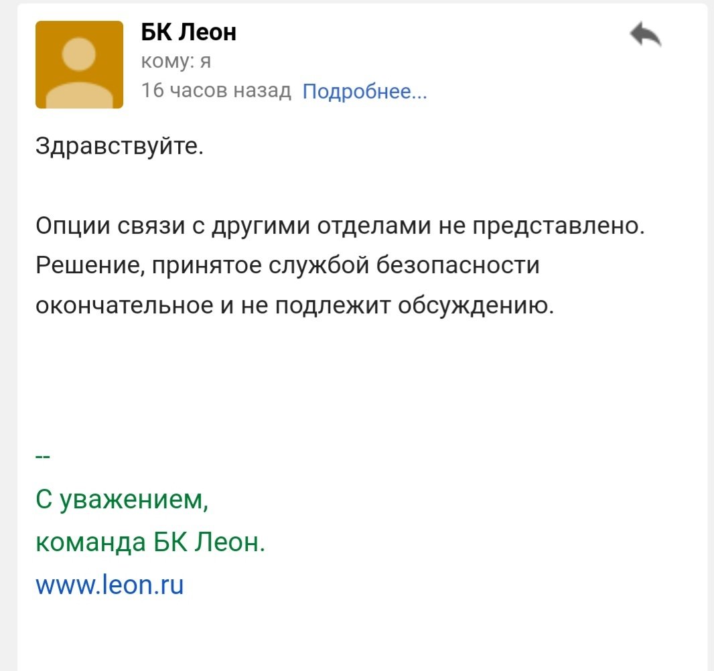Viewport: 714px width, 671px height.
Task: Open the sender's yellow avatar picture
Action: 79,64
